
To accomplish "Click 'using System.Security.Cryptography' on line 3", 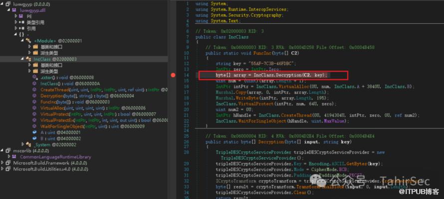I will (239, 15).
